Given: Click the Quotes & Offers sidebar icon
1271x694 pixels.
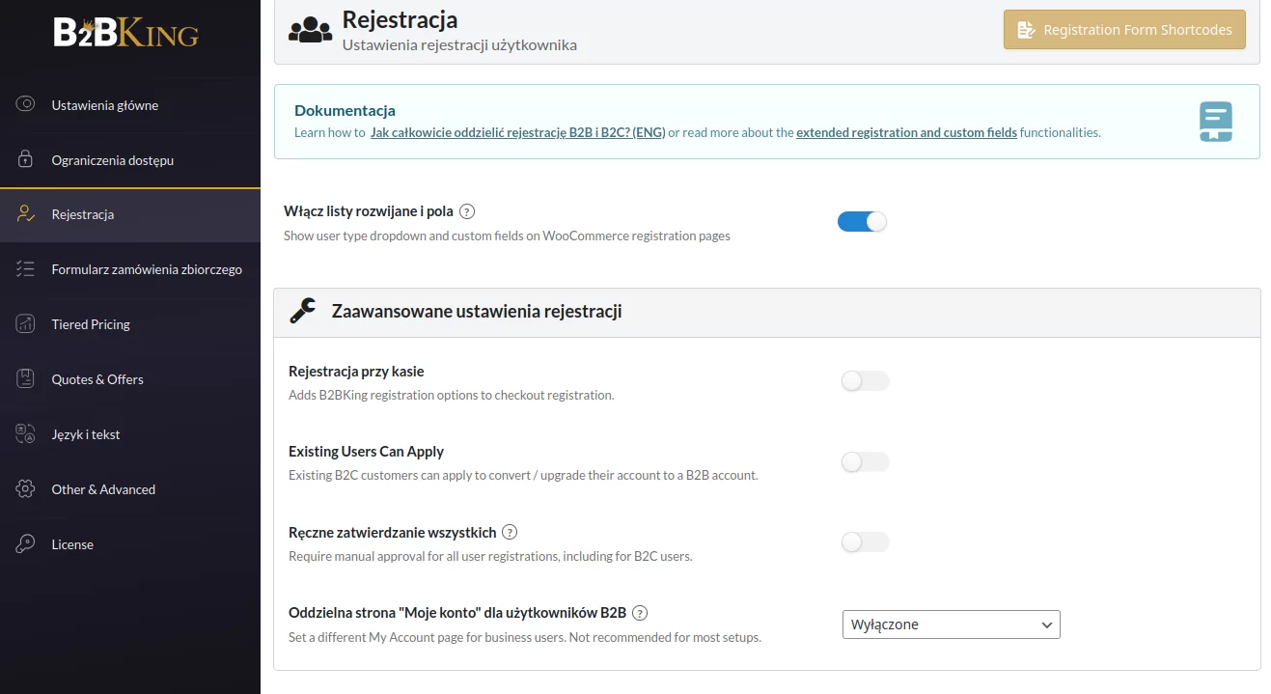Looking at the screenshot, I should click(26, 379).
